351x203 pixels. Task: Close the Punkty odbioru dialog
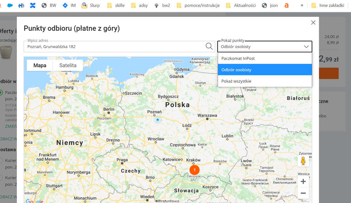pyautogui.click(x=313, y=22)
